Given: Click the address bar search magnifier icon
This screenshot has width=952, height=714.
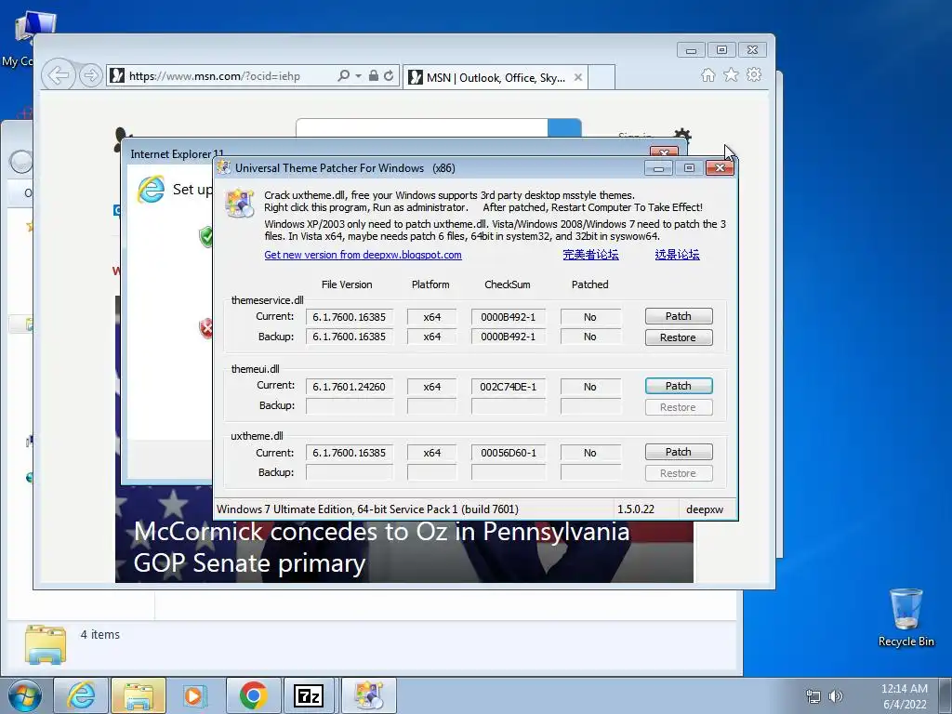Looking at the screenshot, I should 344,76.
